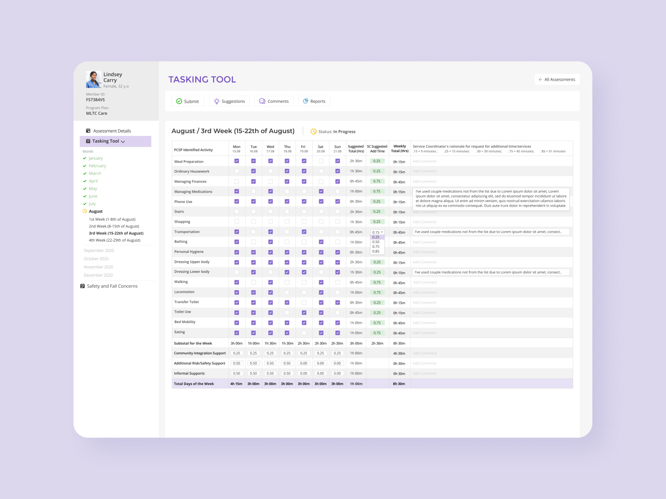Click the Safety and Fall Concerns icon
Viewport: 666px width, 499px height.
[82, 286]
